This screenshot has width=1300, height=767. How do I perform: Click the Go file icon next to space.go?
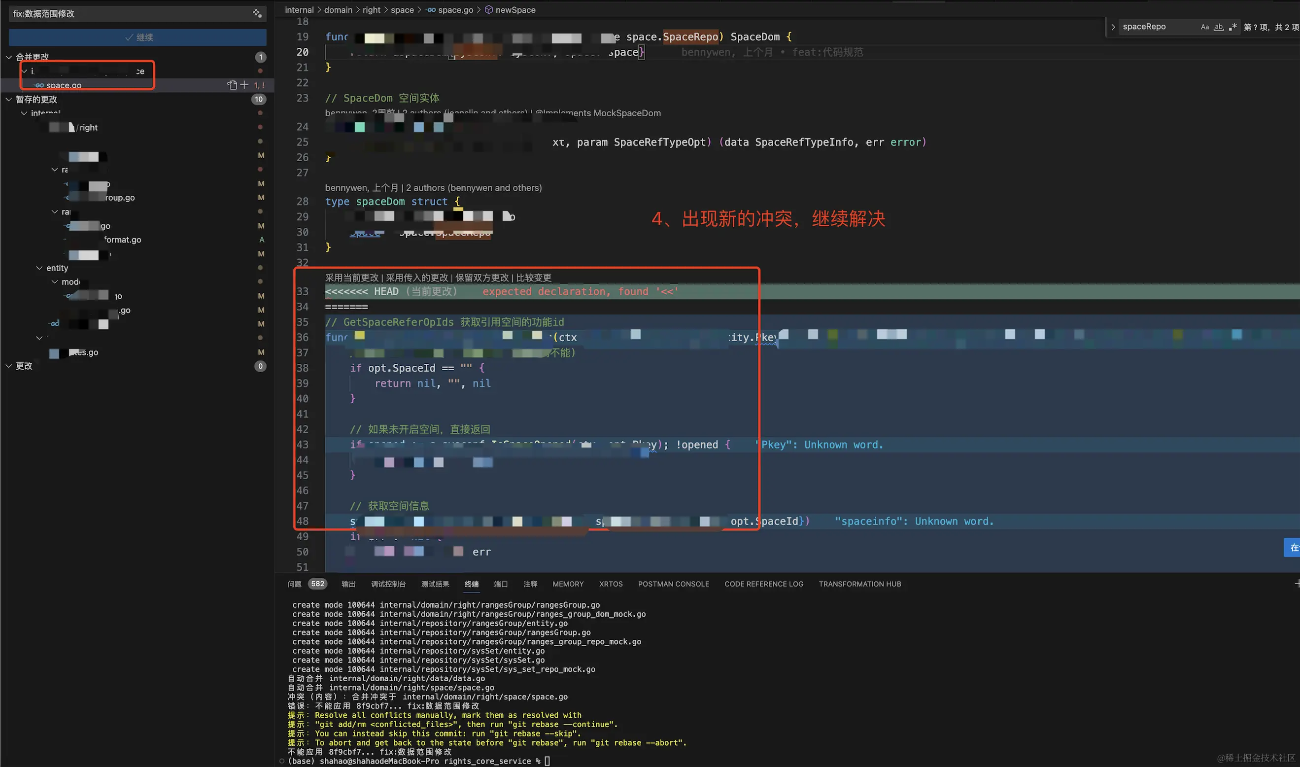[x=39, y=85]
